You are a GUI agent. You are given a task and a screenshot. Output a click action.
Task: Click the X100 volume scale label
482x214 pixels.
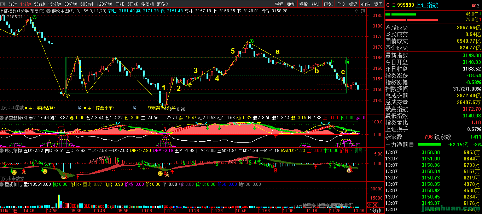[372, 205]
